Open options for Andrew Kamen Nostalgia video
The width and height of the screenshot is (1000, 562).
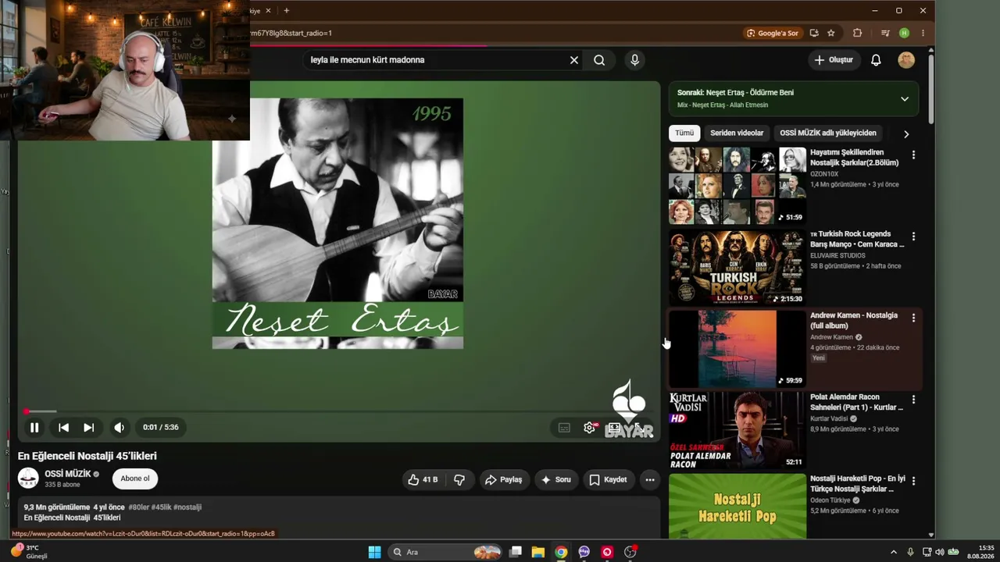click(x=913, y=318)
